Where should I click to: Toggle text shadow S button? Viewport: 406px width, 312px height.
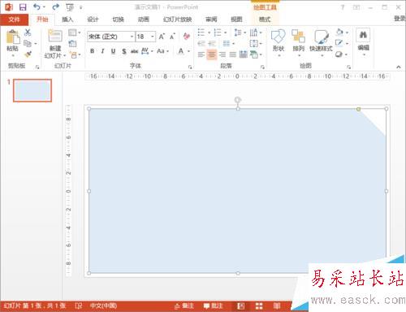tap(124, 51)
